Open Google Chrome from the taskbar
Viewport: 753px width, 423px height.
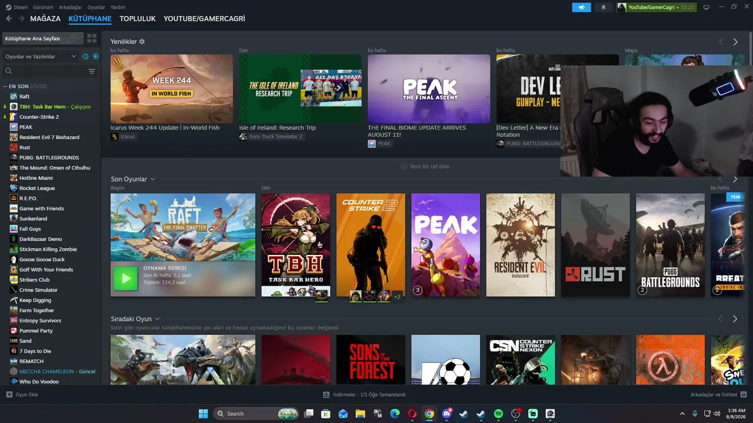pos(429,414)
